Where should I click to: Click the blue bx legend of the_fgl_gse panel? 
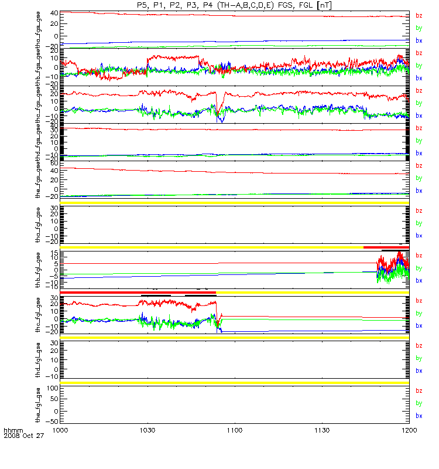419,416
